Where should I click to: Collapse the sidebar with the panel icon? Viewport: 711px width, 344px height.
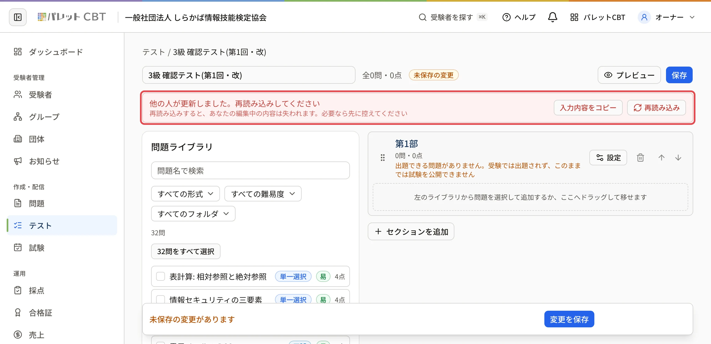(18, 17)
